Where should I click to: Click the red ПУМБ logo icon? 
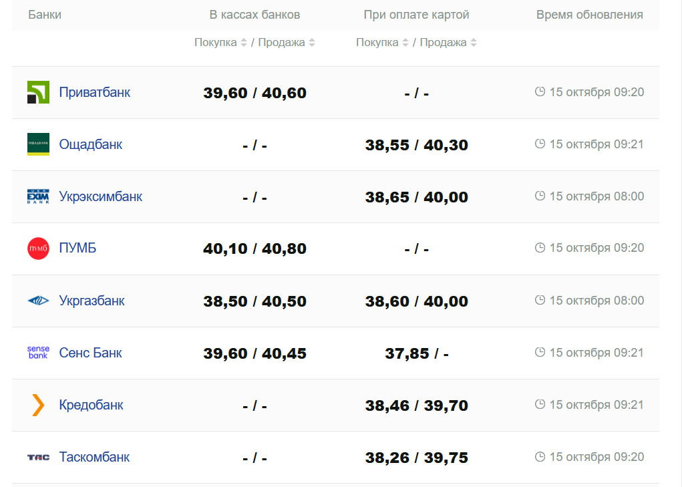tap(38, 249)
